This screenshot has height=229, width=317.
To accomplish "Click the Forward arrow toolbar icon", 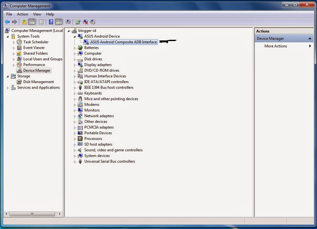I will (14, 22).
